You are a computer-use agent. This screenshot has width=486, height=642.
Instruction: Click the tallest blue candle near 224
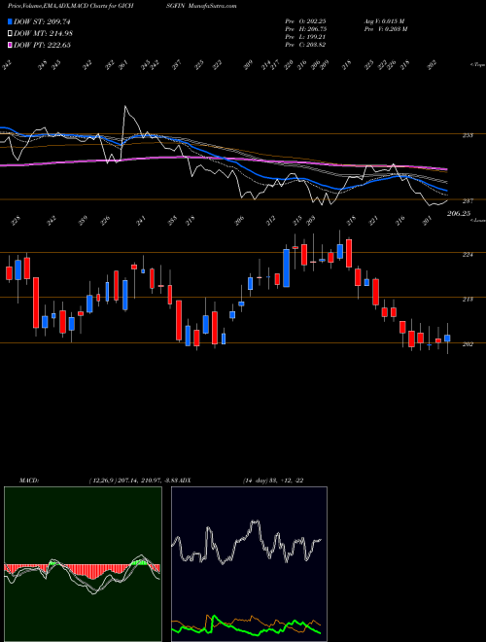pos(287,268)
